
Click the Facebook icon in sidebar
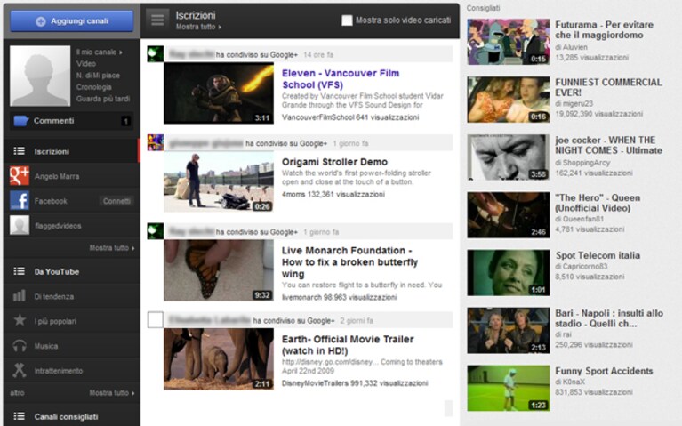coord(20,201)
